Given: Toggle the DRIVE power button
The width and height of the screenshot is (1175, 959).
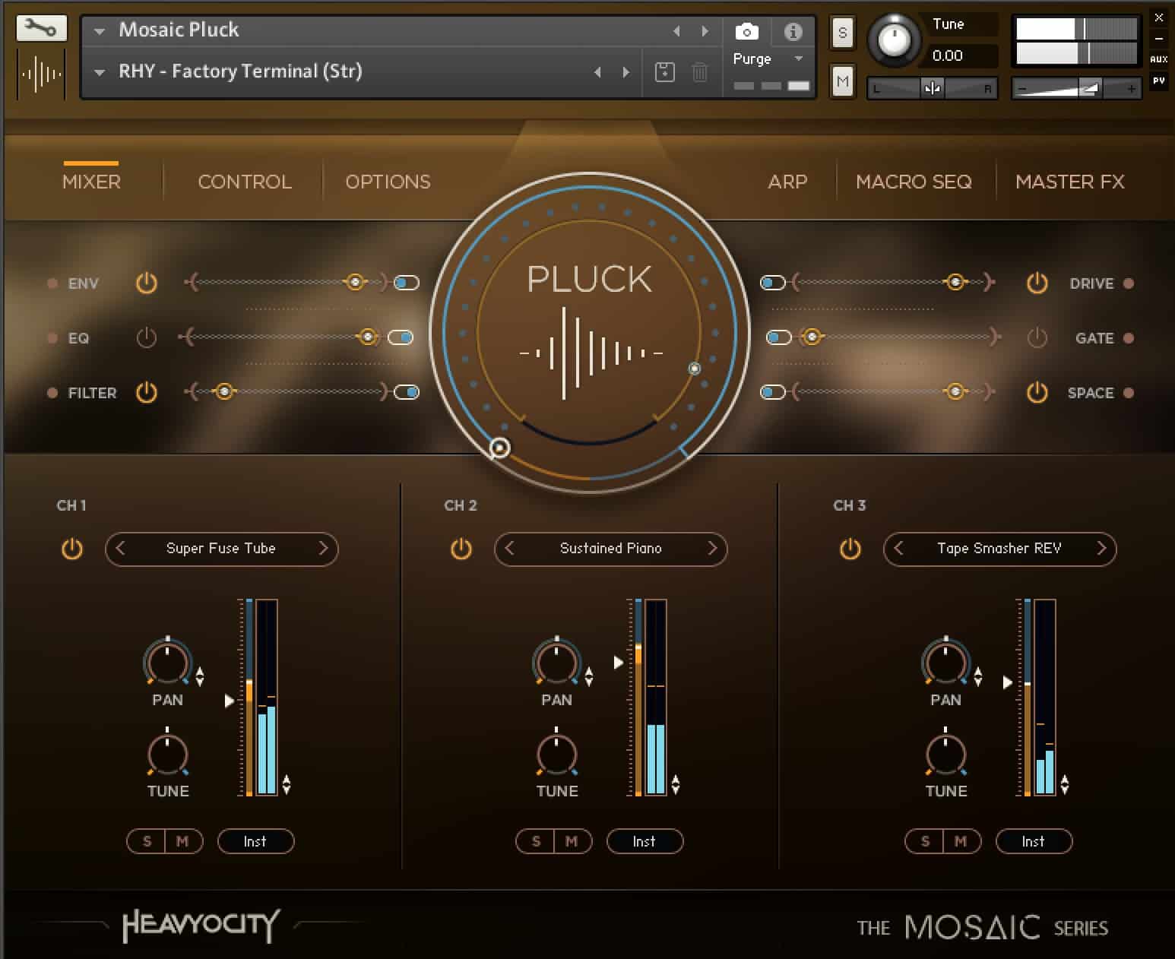Looking at the screenshot, I should (x=1037, y=283).
